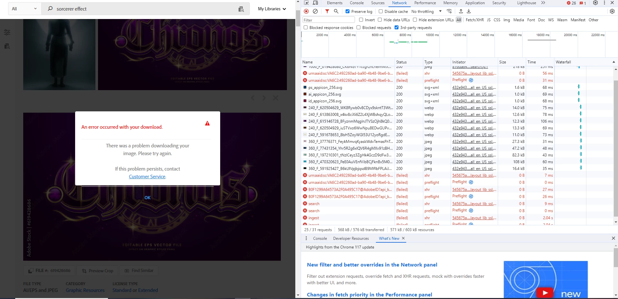Toggle the network filter funnel icon
The height and width of the screenshot is (299, 618).
tap(327, 11)
